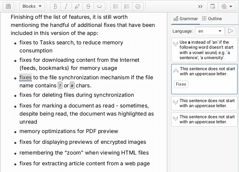Open the Blocks dropdown
The width and height of the screenshot is (239, 172).
tap(32, 6)
